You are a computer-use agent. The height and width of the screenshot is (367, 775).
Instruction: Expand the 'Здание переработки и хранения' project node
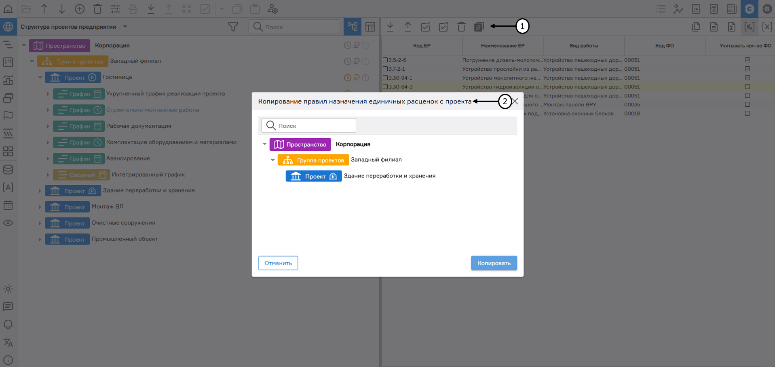pyautogui.click(x=39, y=190)
